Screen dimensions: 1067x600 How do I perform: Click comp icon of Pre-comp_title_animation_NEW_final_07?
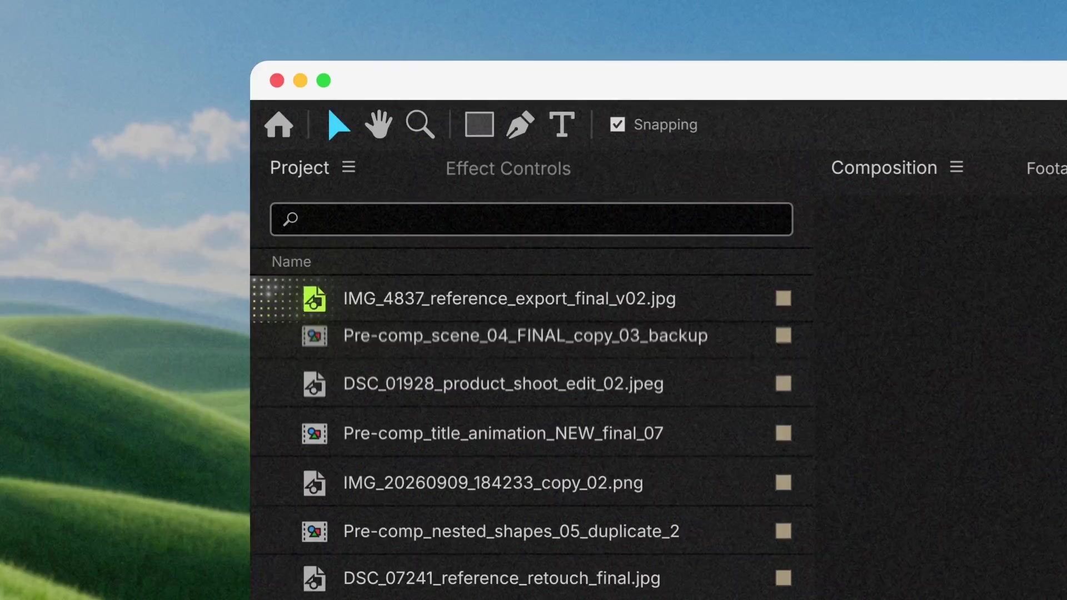pos(315,433)
